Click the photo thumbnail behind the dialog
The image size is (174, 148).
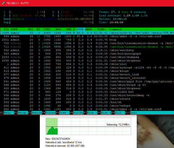pos(156,131)
